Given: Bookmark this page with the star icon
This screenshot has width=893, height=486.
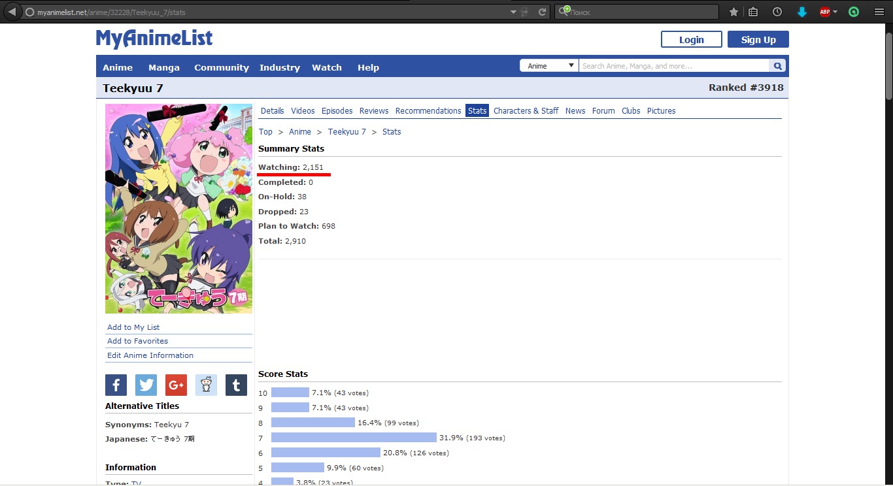Looking at the screenshot, I should (733, 12).
